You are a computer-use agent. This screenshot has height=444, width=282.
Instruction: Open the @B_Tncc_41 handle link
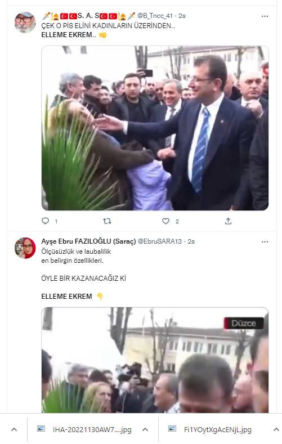155,16
